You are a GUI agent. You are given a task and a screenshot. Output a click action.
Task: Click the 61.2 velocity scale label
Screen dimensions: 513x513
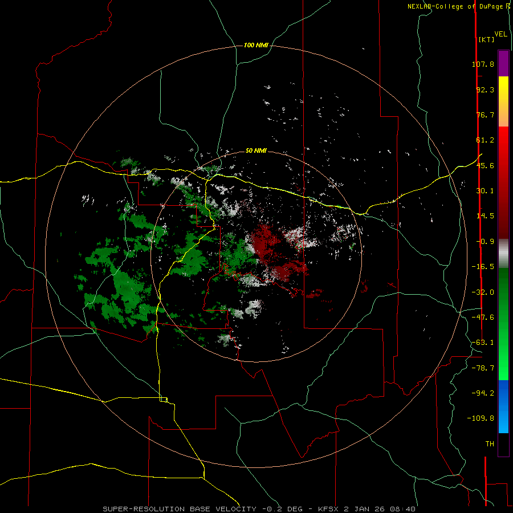[485, 140]
